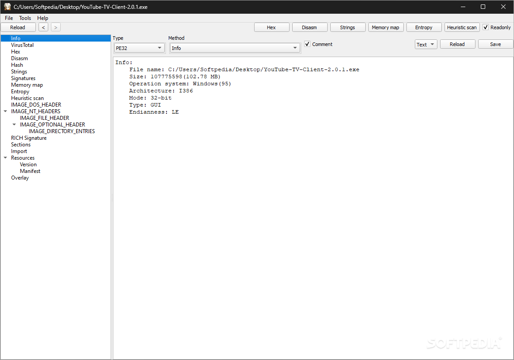The width and height of the screenshot is (514, 360).
Task: Open the File menu
Action: pyautogui.click(x=9, y=18)
